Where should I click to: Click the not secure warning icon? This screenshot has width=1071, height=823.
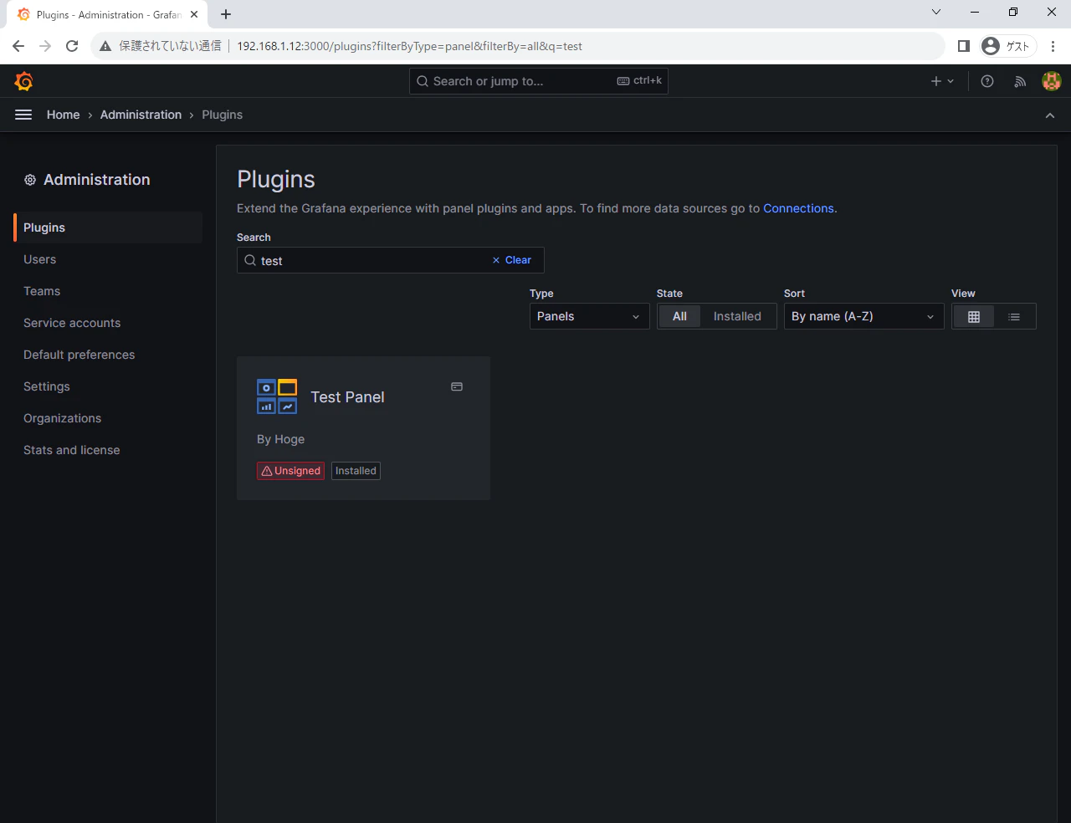click(x=105, y=46)
